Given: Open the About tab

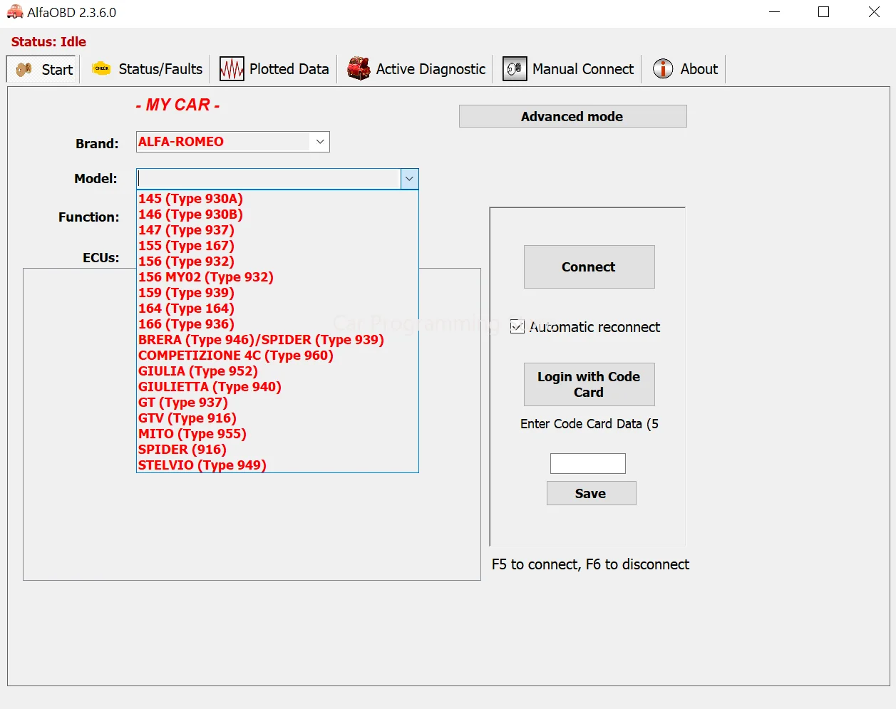Looking at the screenshot, I should 685,69.
